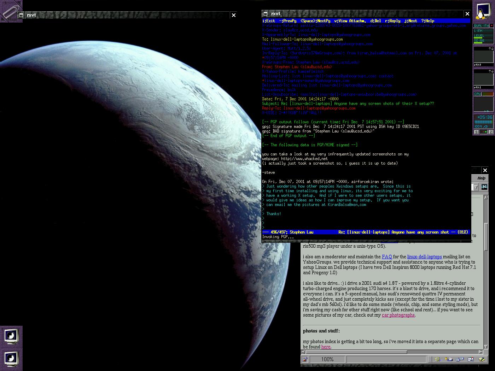Viewport: 495px width, 371px height.
Task: Click the browser scrollbar down arrow
Action: [x=486, y=347]
